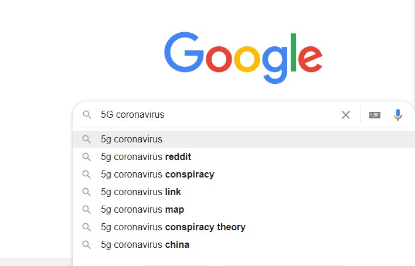
Task: Click the magnifier icon beside the map suggestion
Action: (x=86, y=209)
